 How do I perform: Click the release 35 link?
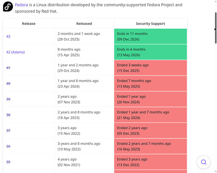click(x=8, y=162)
